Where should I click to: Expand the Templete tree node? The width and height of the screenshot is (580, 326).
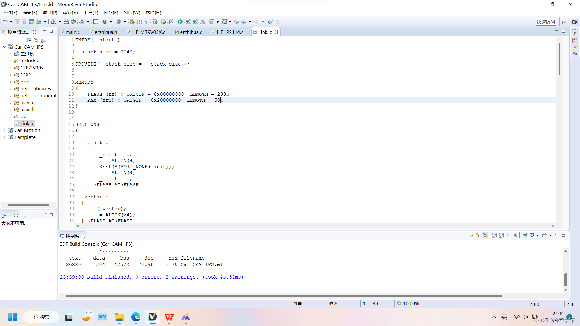4,137
